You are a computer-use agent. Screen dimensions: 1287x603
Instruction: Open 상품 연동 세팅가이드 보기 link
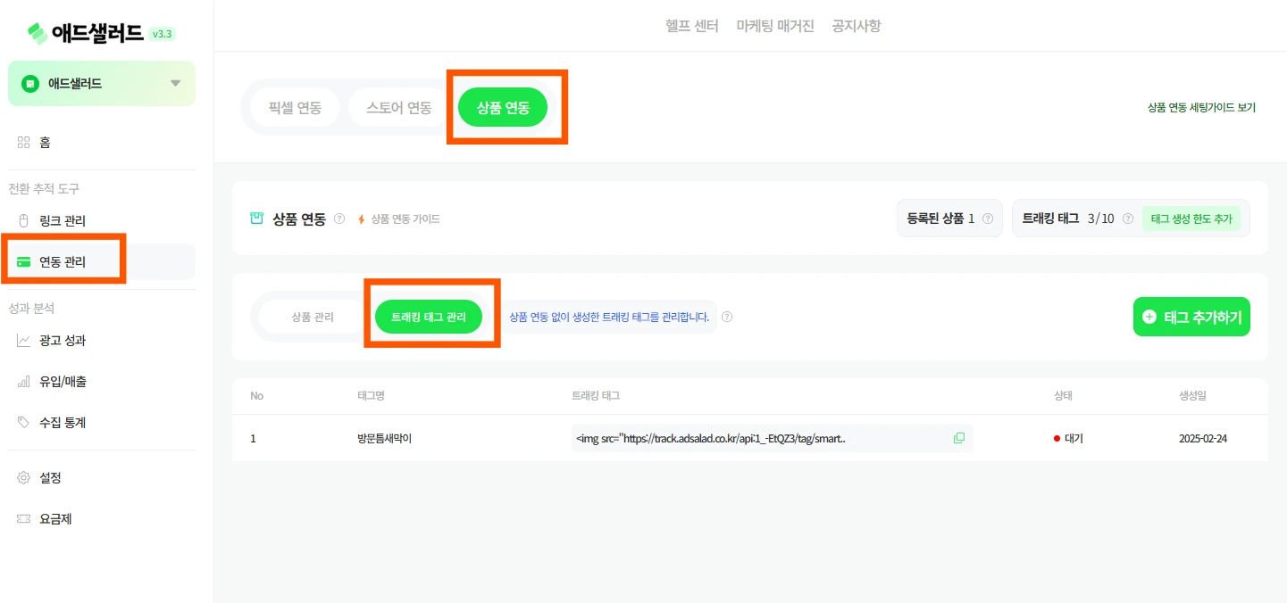click(x=1201, y=107)
